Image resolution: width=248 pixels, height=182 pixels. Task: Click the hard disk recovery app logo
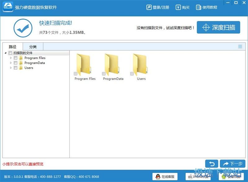point(8,7)
